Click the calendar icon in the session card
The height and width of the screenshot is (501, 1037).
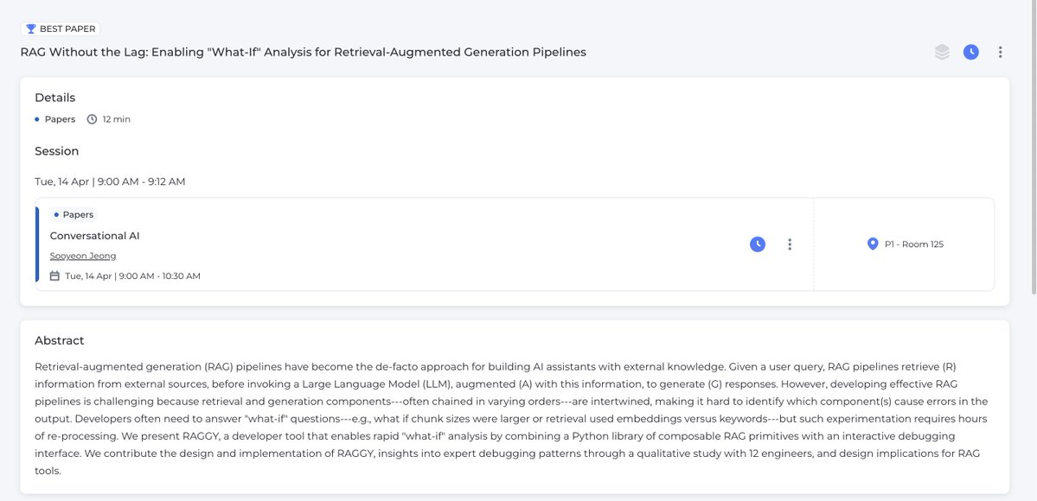tap(54, 276)
